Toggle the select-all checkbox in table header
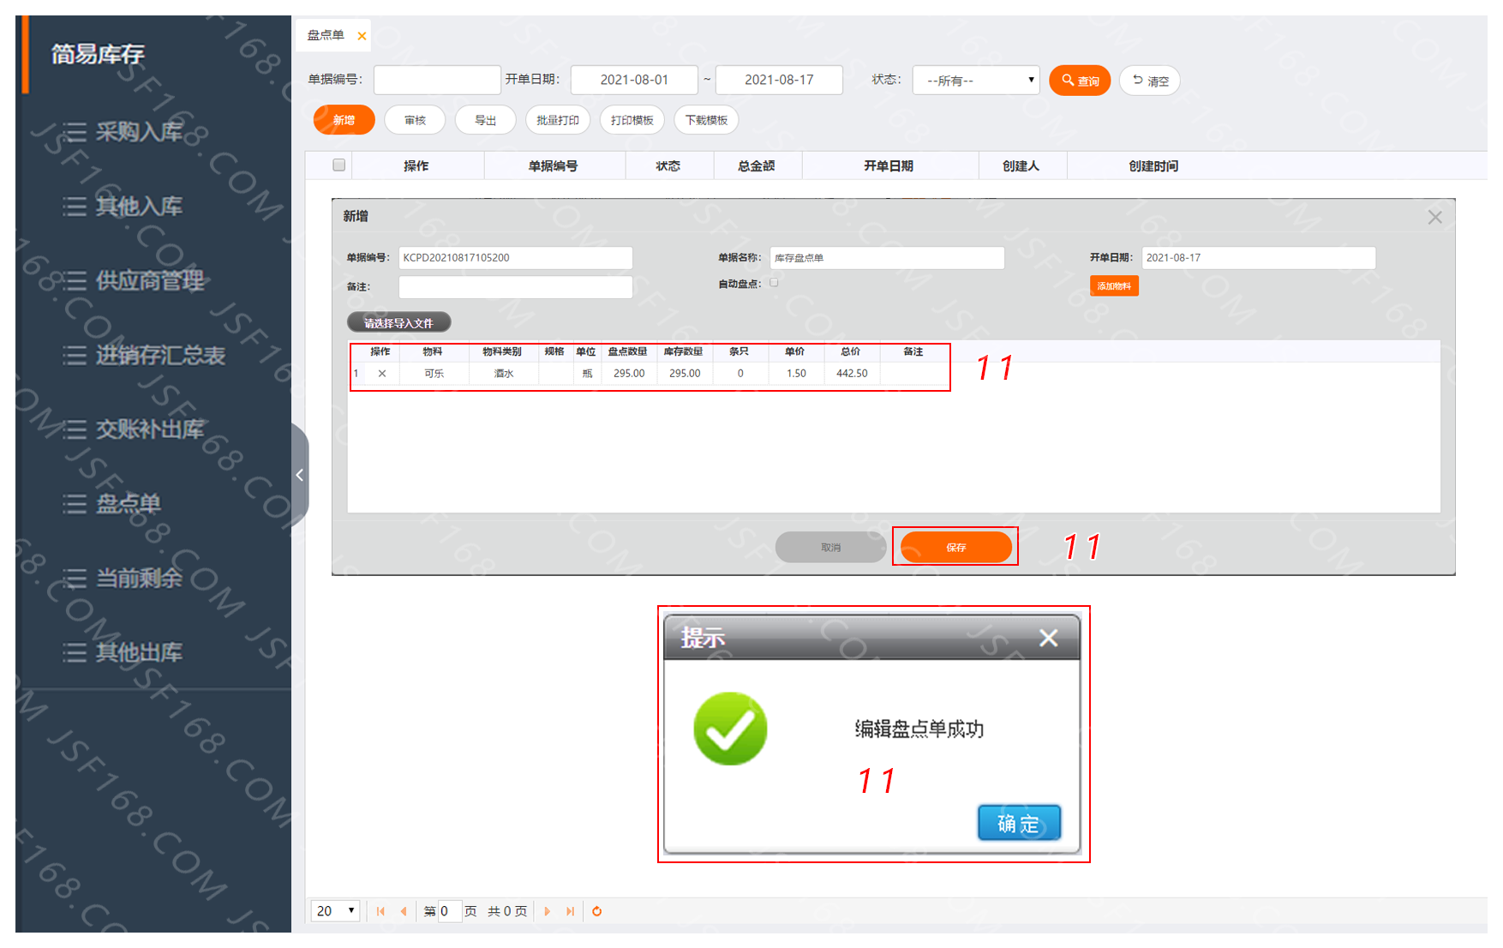 pyautogui.click(x=339, y=165)
